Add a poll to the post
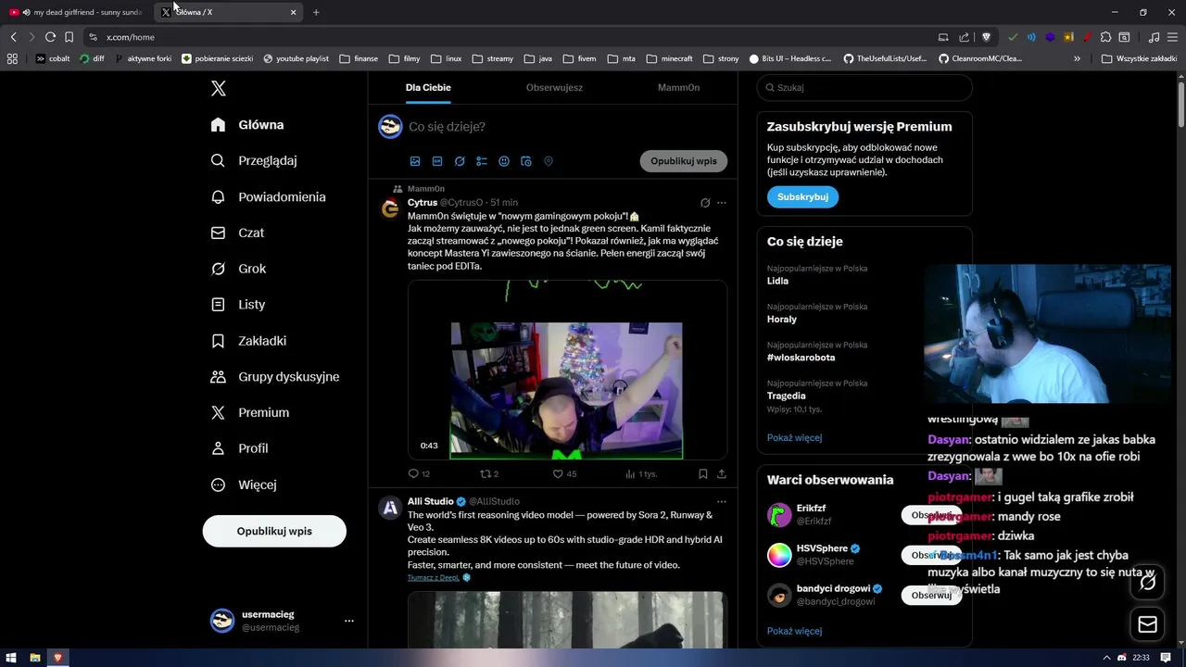The width and height of the screenshot is (1186, 667). [482, 161]
